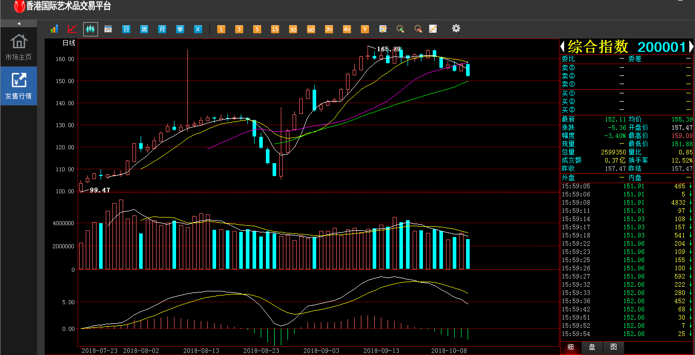The width and height of the screenshot is (695, 355).
Task: Select the 15:59:08 trade row with 4832
Action: [x=627, y=203]
